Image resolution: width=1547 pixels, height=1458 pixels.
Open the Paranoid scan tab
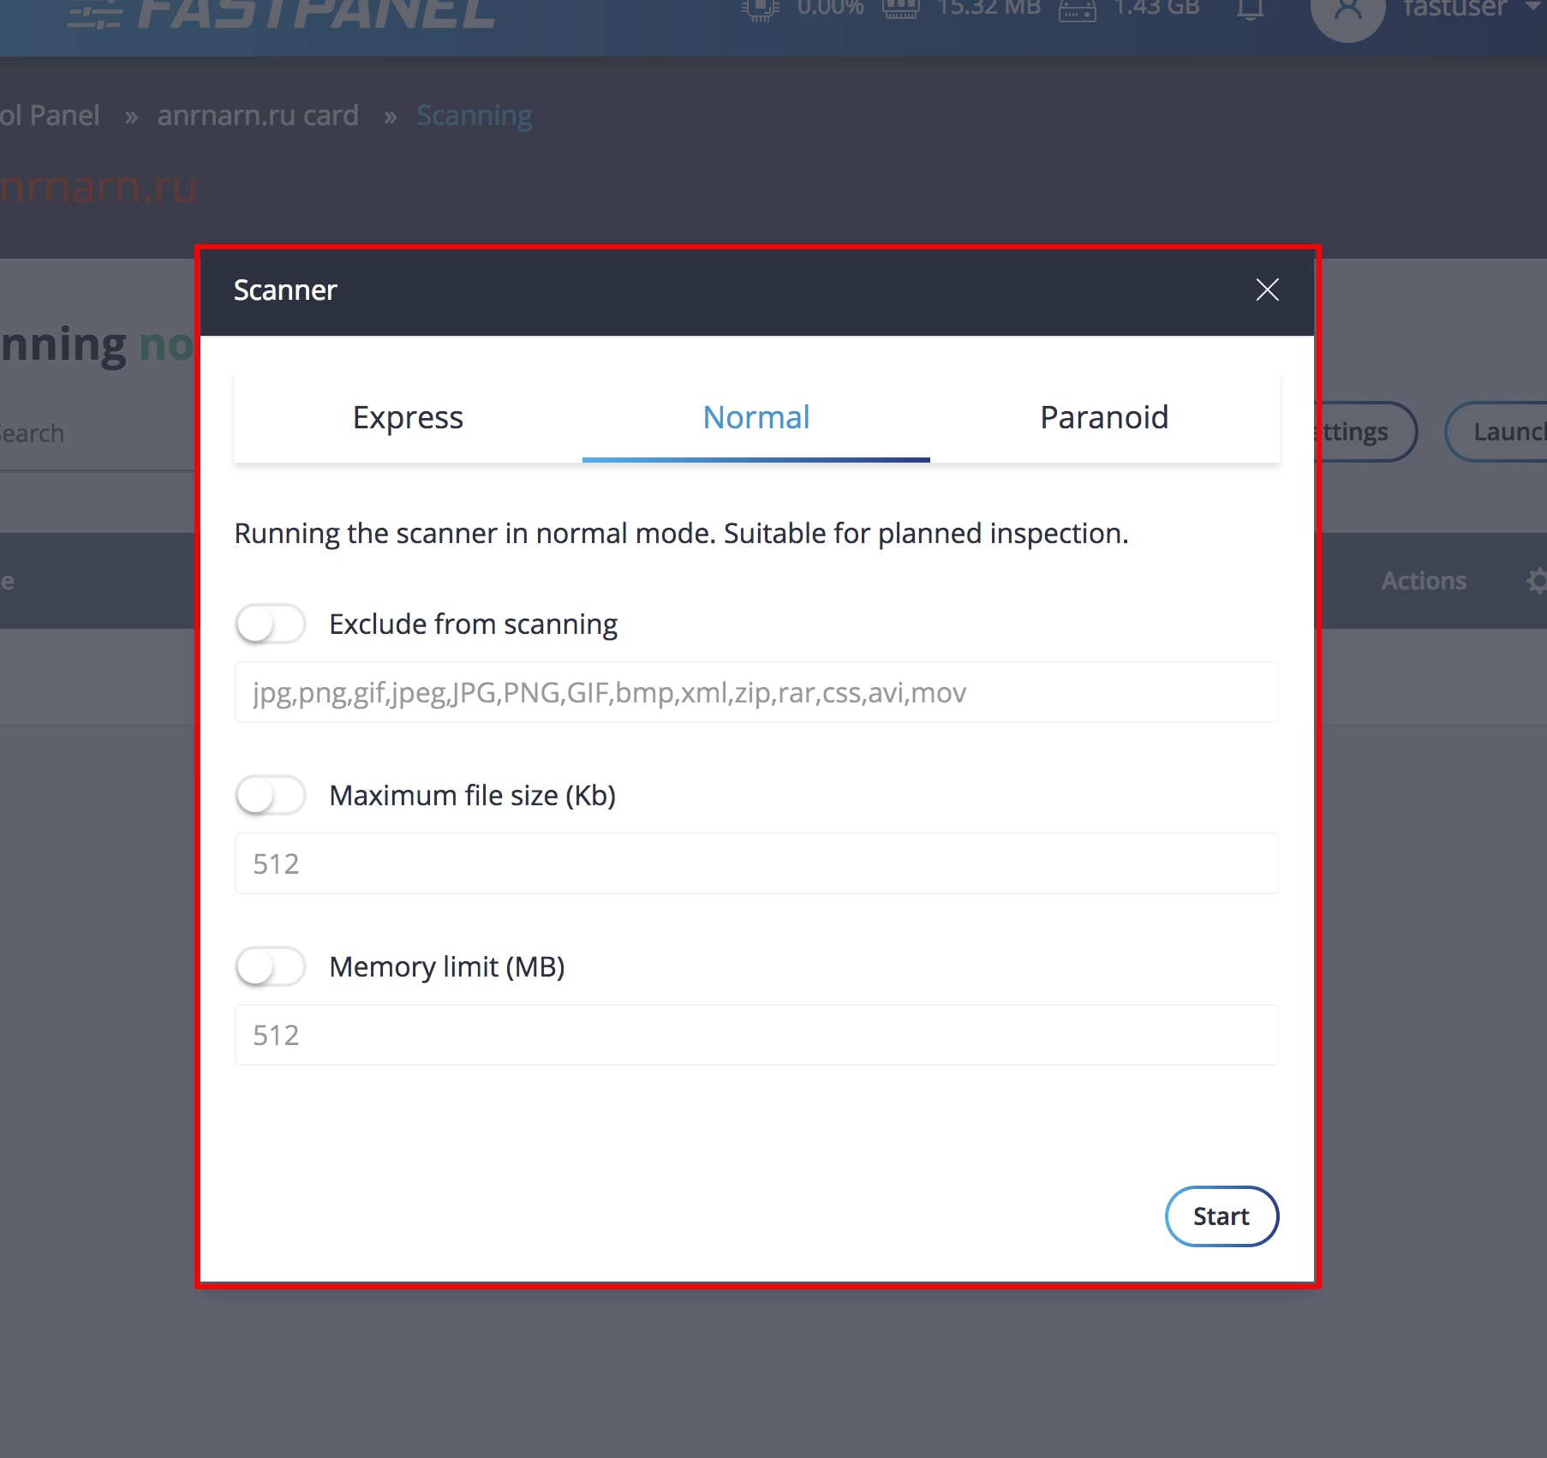(1104, 418)
